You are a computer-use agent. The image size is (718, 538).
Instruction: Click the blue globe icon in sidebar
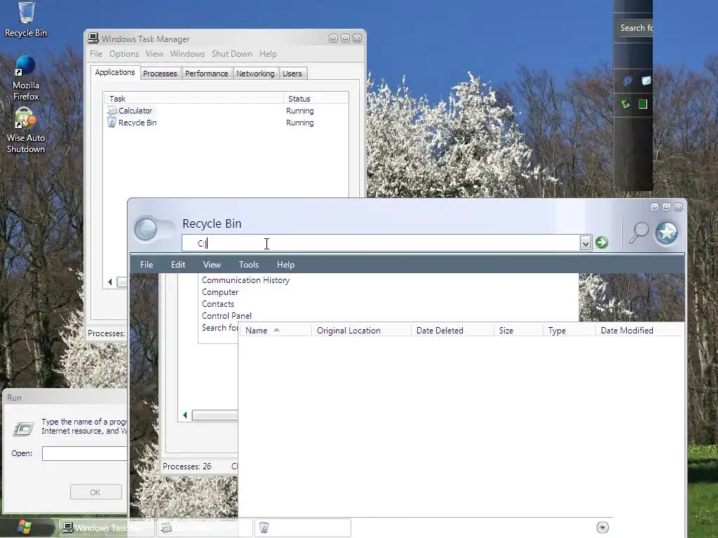click(x=627, y=81)
